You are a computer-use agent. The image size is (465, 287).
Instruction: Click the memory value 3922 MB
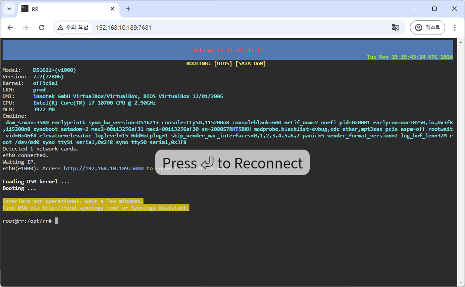[x=44, y=109]
